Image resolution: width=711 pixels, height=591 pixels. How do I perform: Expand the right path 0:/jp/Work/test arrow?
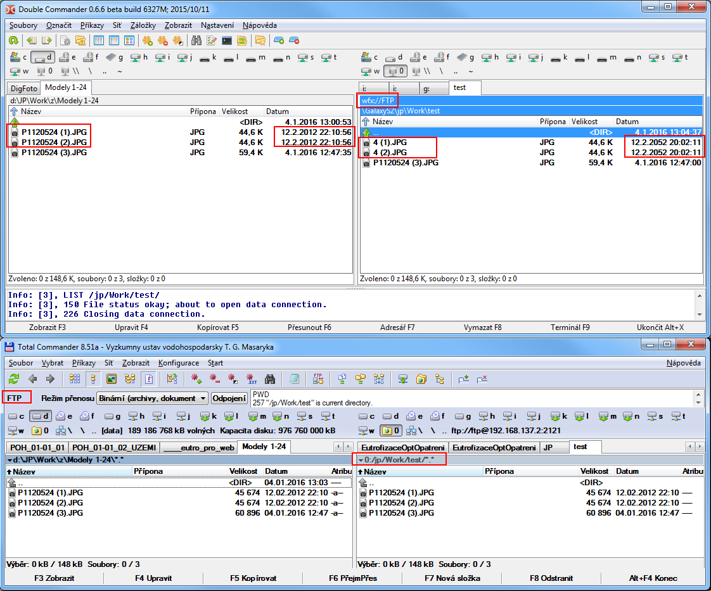(361, 459)
